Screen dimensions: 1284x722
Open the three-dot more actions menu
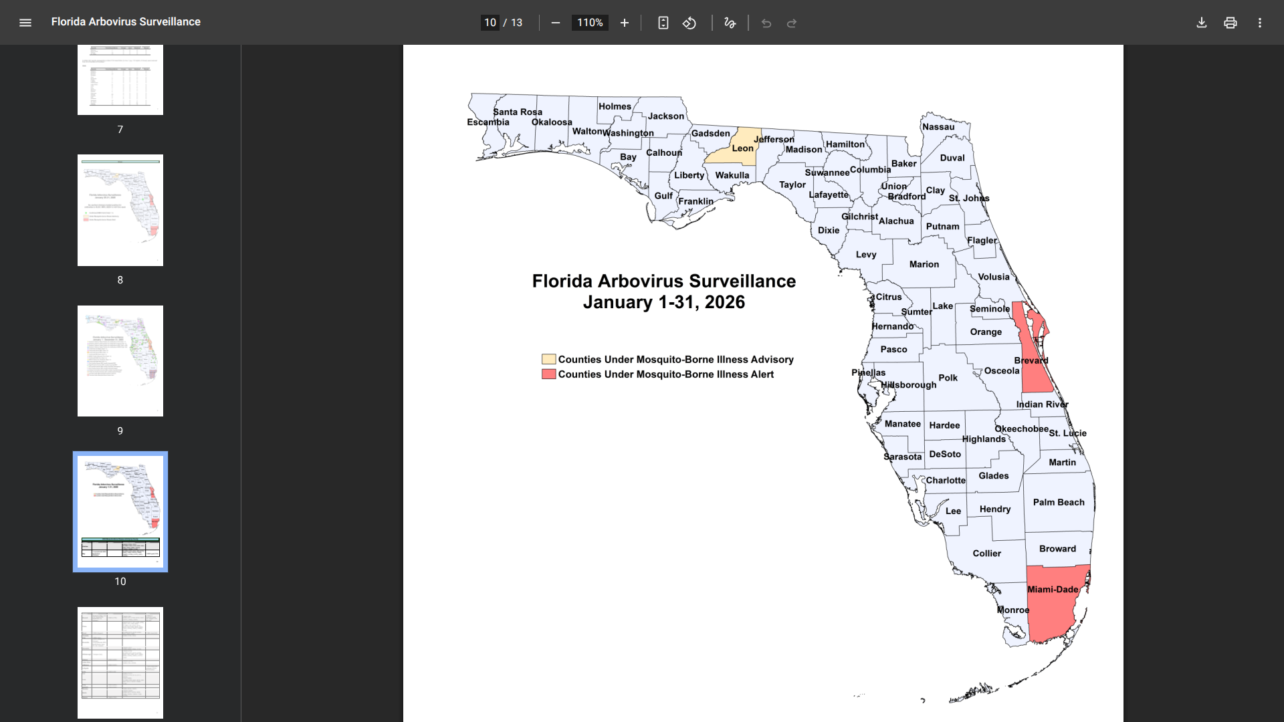pos(1260,23)
